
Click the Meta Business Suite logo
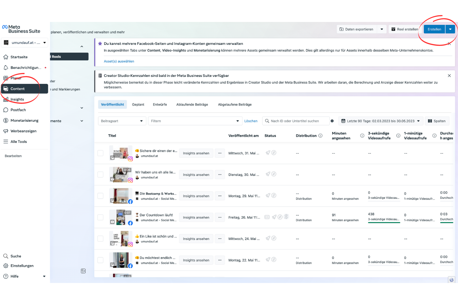click(x=21, y=29)
